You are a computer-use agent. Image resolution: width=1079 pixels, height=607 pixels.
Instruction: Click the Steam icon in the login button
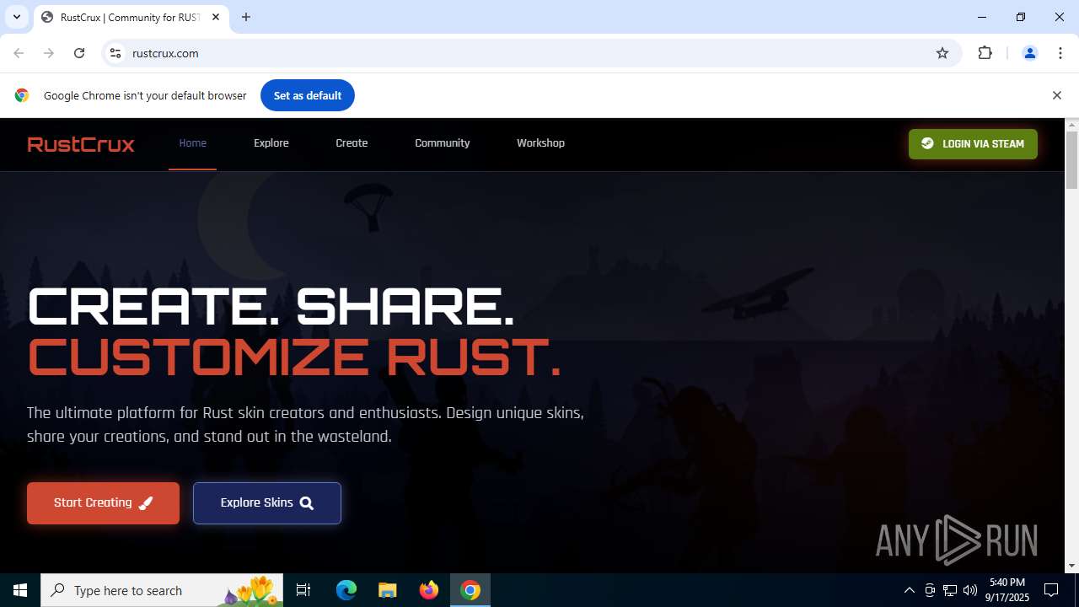pos(927,143)
